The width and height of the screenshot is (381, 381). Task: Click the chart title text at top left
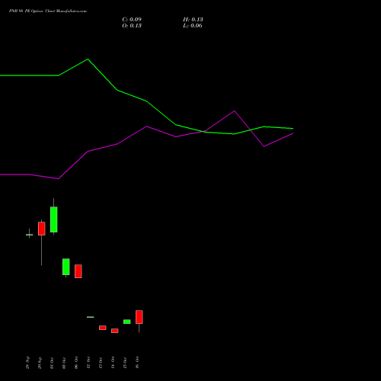(x=48, y=11)
